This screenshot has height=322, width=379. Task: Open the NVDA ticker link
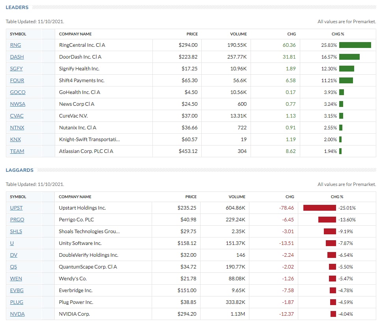pos(17,314)
